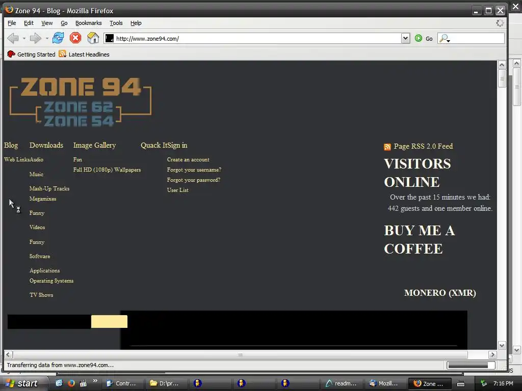Open the Tools menu

coord(116,23)
